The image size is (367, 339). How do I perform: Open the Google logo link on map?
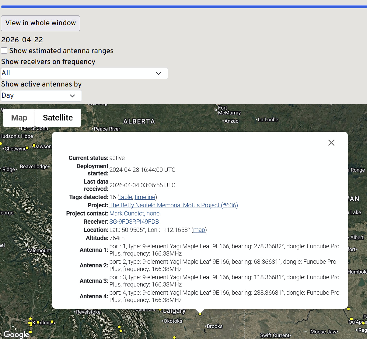[x=16, y=334]
